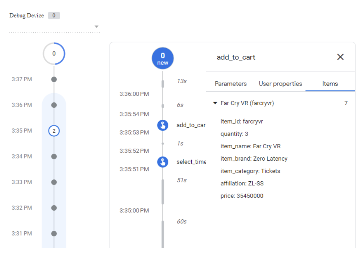Viewport: 360px width, 264px height.
Task: Switch to the Parameters tab
Action: (230, 84)
